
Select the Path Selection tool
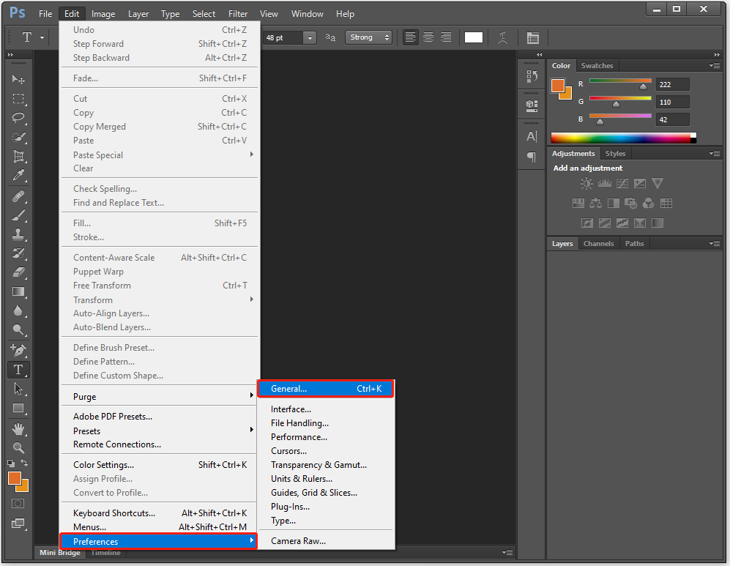click(18, 389)
